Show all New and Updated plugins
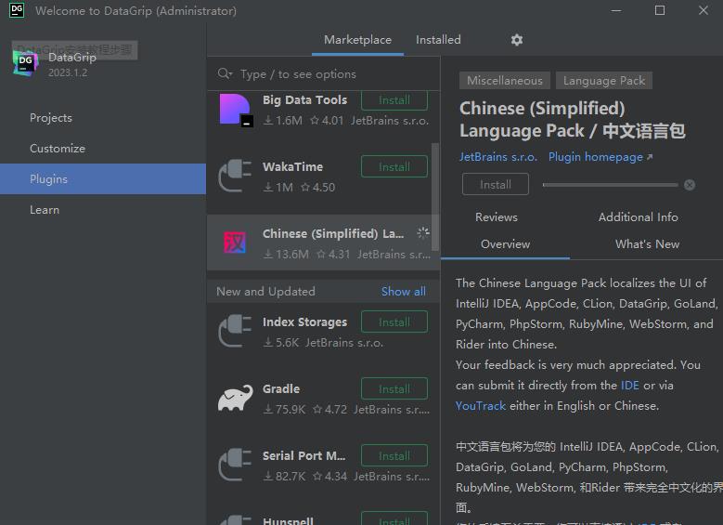The image size is (723, 525). coord(404,292)
